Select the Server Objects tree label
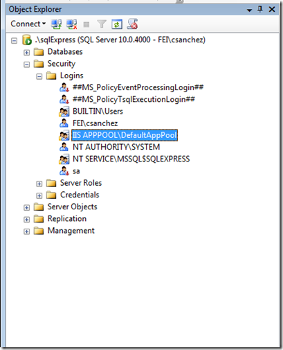Viewport: 283px width, 350px height. (72, 207)
